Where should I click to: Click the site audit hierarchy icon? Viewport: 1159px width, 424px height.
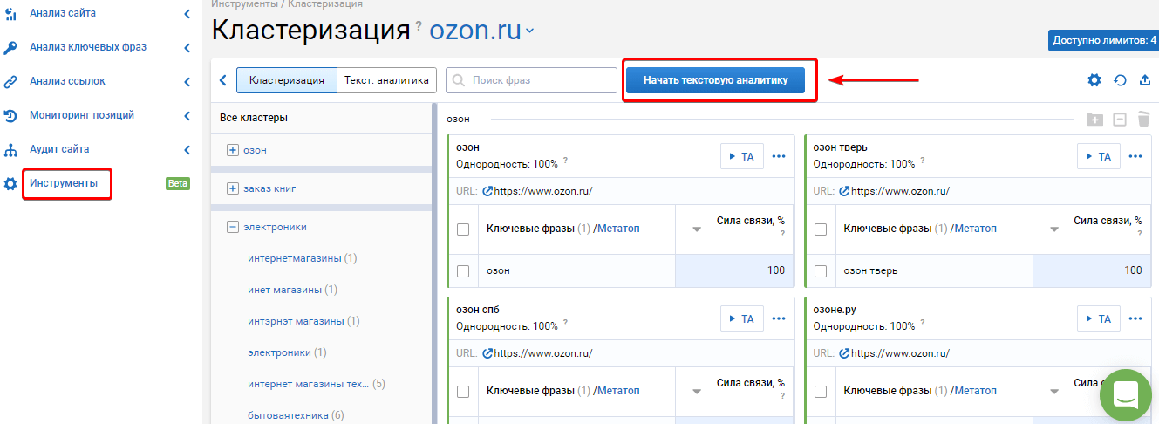click(x=10, y=149)
